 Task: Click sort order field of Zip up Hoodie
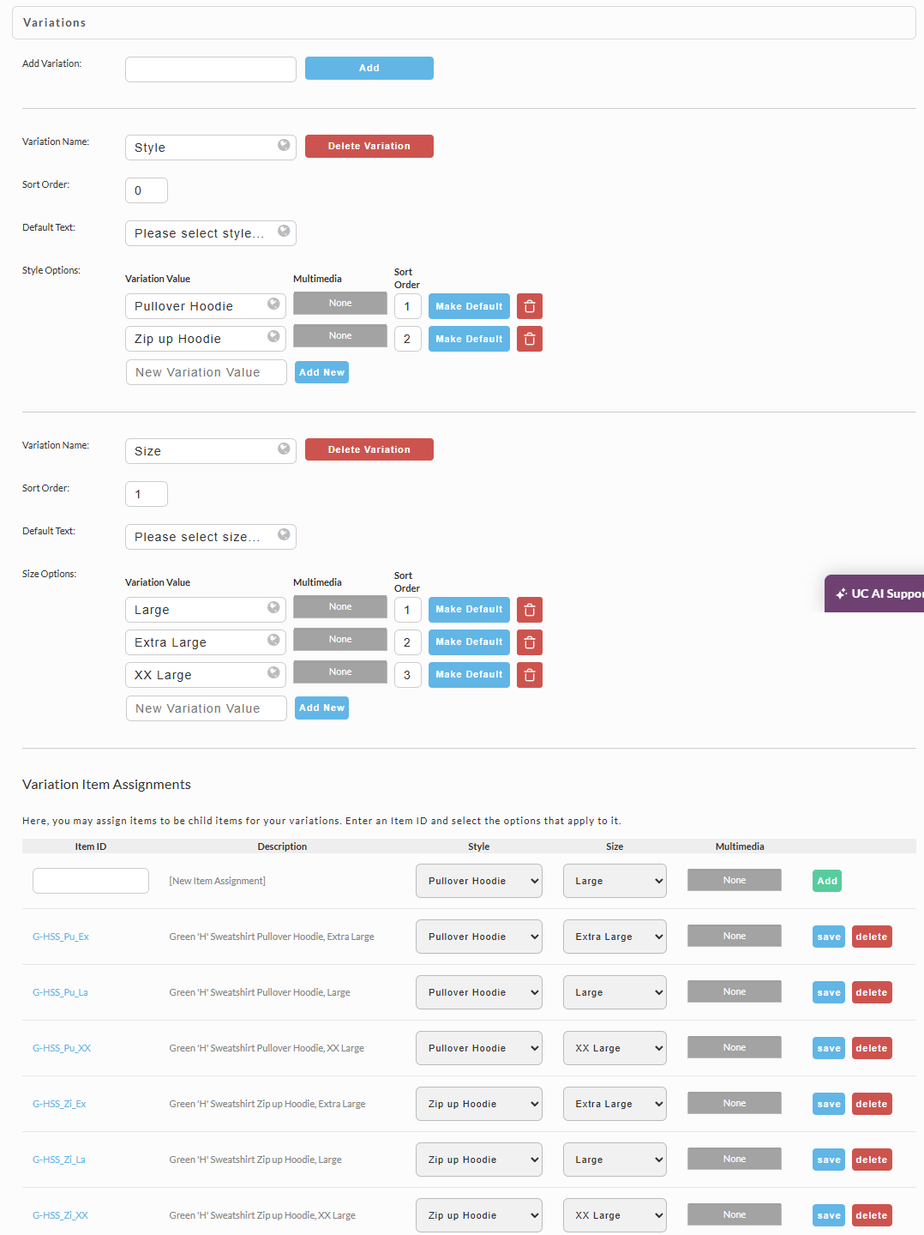click(x=408, y=339)
